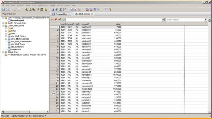Click the small icon left of speech bubble

[99, 9]
